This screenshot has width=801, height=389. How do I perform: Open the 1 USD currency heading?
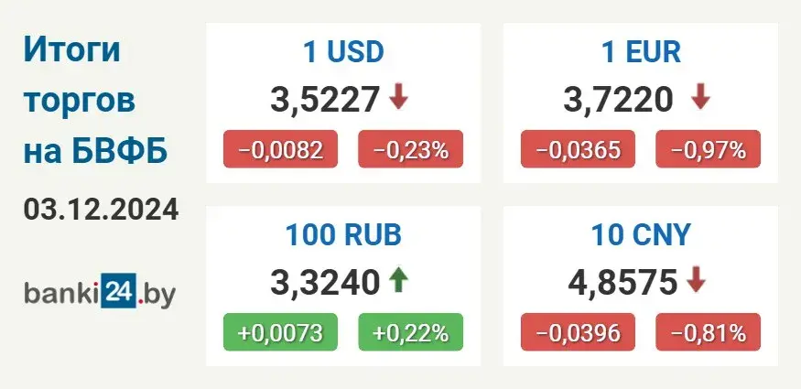[343, 51]
